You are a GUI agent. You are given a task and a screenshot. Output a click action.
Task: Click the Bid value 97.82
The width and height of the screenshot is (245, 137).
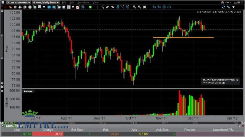pos(115,134)
